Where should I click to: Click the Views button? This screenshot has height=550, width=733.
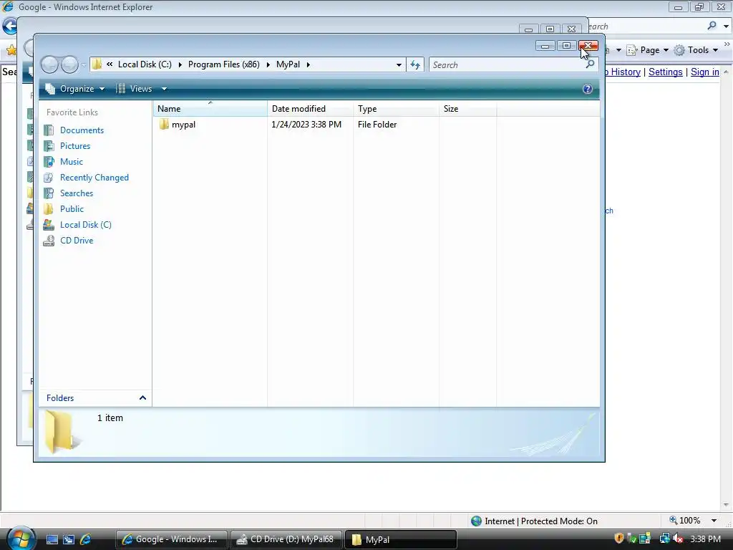coord(135,89)
